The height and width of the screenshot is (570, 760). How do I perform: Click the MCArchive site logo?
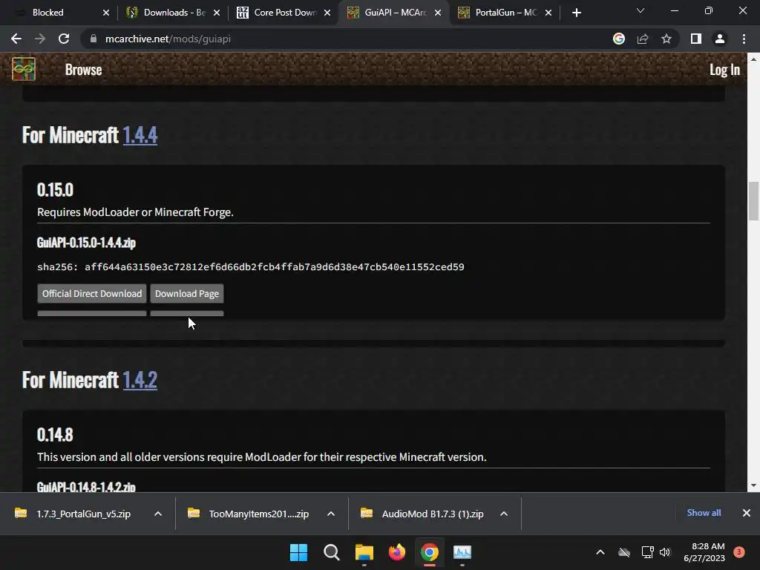pos(24,69)
